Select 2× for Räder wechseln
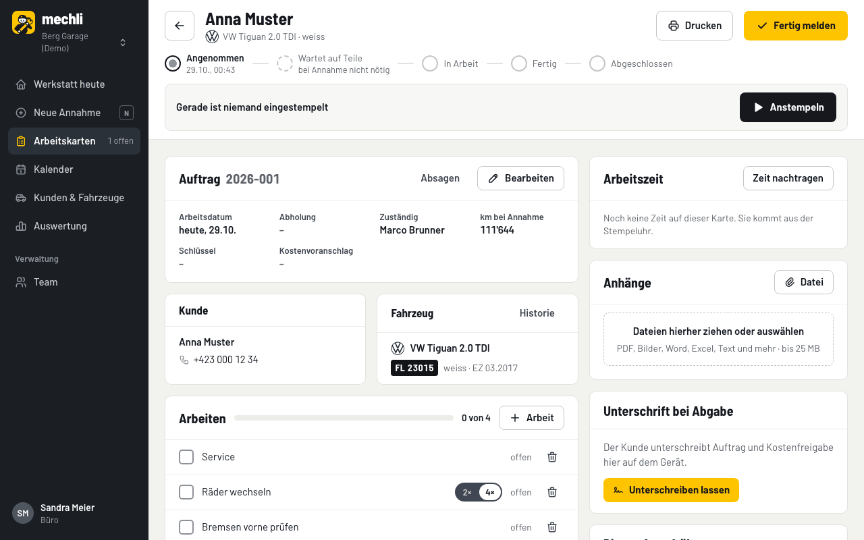The width and height of the screenshot is (864, 540). [x=467, y=492]
